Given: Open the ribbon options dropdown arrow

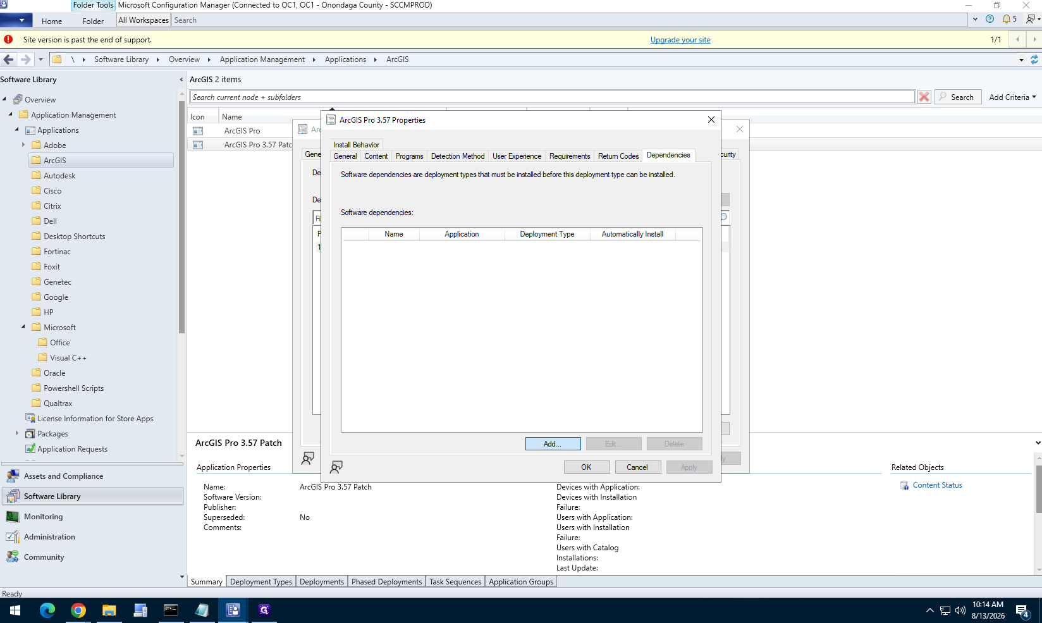Looking at the screenshot, I should (976, 20).
